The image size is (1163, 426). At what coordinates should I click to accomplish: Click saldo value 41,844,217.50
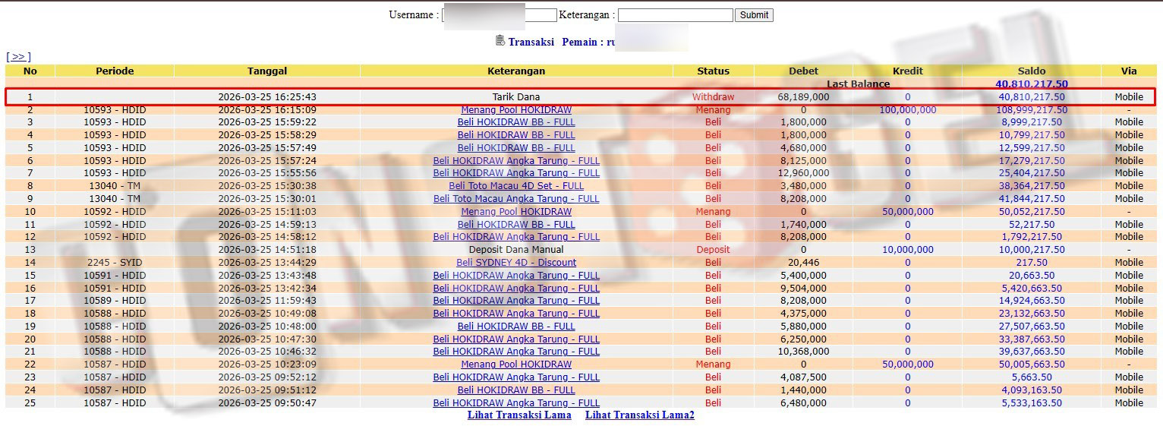(1032, 199)
